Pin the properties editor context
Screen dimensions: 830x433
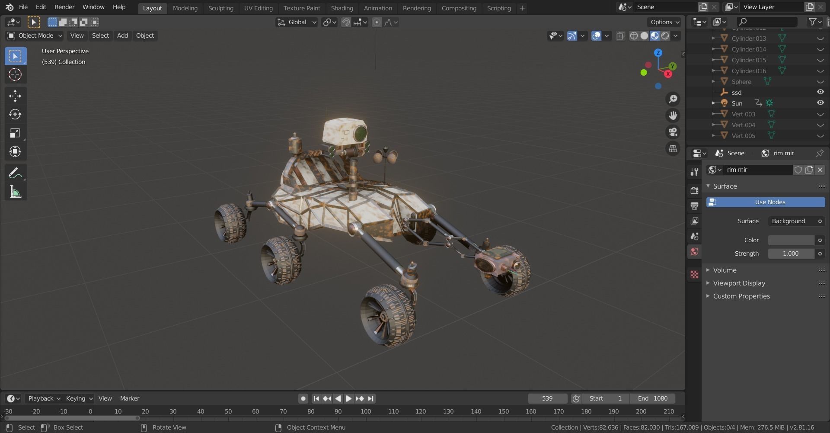click(x=819, y=153)
